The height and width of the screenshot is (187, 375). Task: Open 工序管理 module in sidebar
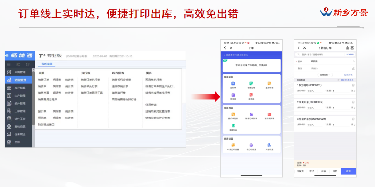(x=18, y=111)
